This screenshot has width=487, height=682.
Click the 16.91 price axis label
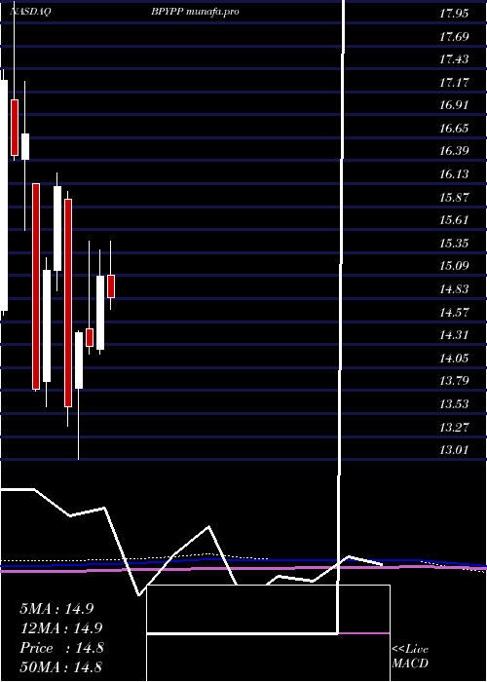click(454, 105)
